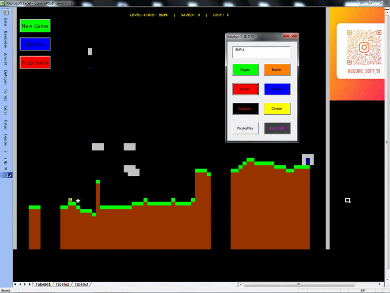Expand the sidebar toolbar options arrow
Image resolution: width=390 pixels, height=293 pixels.
tap(9, 175)
